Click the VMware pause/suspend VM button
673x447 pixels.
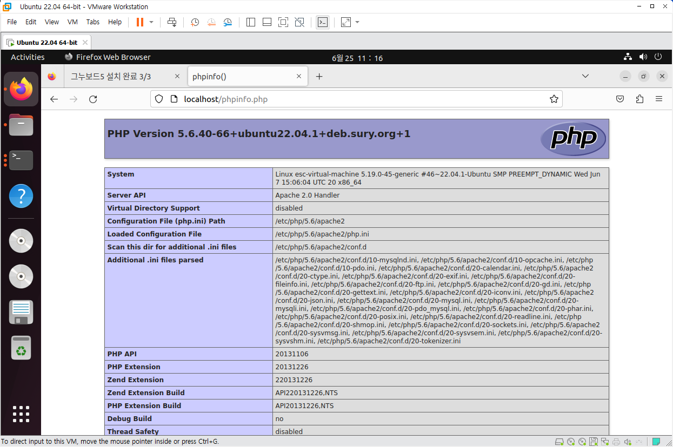click(x=140, y=22)
